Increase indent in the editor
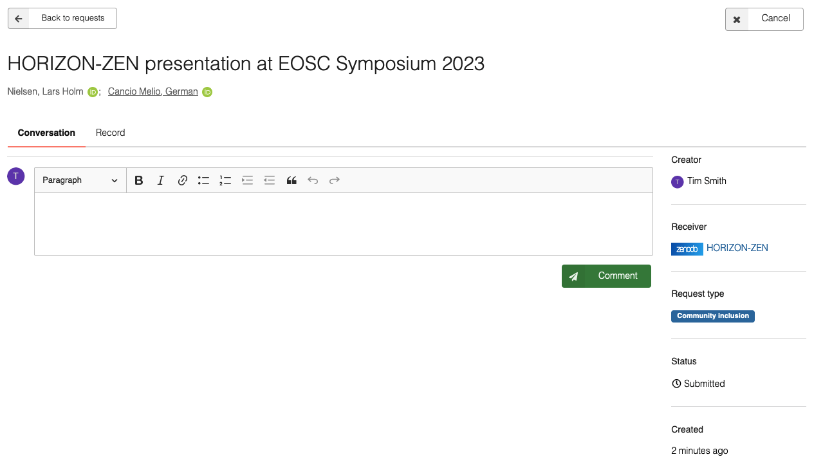 (x=247, y=180)
